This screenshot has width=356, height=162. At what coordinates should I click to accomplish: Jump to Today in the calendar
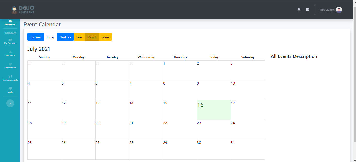(51, 37)
